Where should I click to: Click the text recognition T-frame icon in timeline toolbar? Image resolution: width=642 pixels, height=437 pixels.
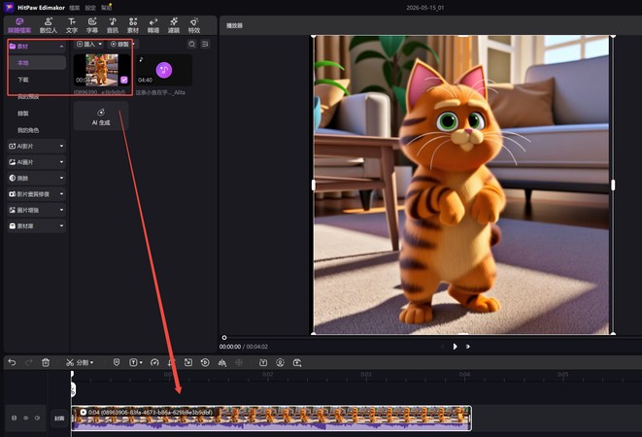click(263, 362)
